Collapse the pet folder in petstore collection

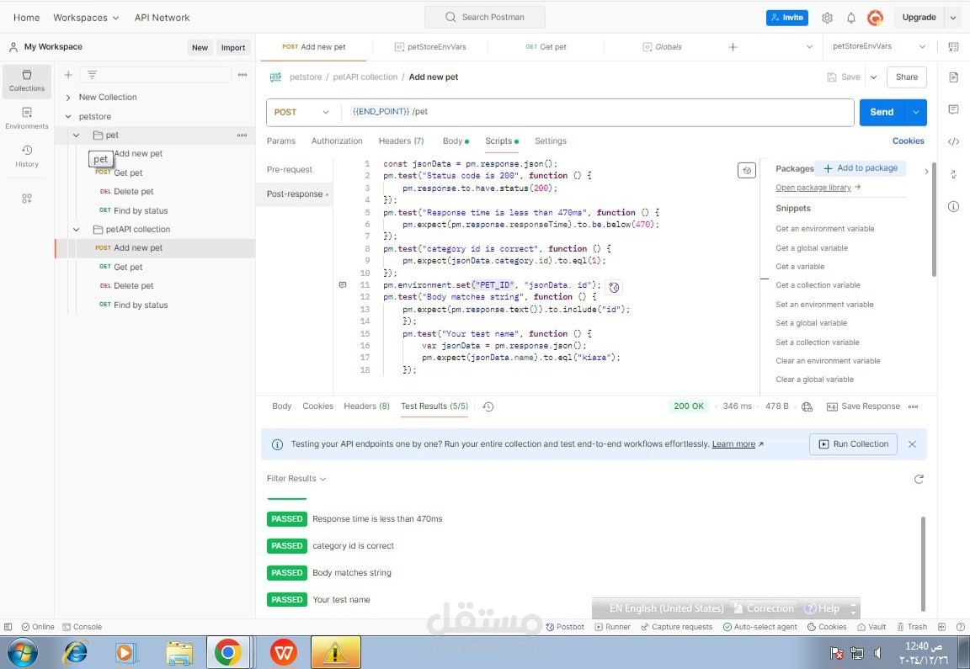[76, 135]
